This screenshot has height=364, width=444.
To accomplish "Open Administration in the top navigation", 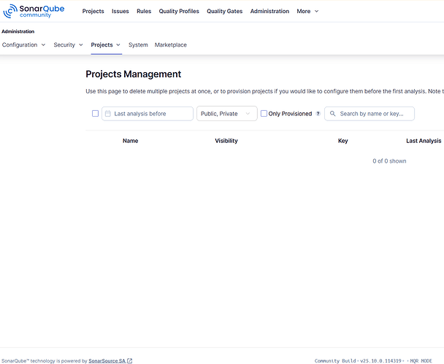I will pos(269,12).
